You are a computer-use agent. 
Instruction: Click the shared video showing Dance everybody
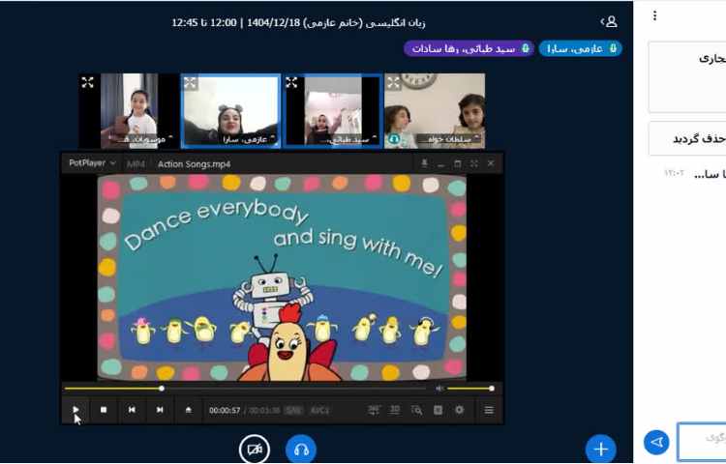282,277
